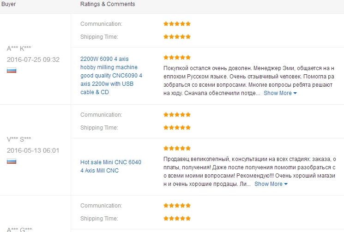
Task: Select buyer name A*** K***
Action: [19, 48]
